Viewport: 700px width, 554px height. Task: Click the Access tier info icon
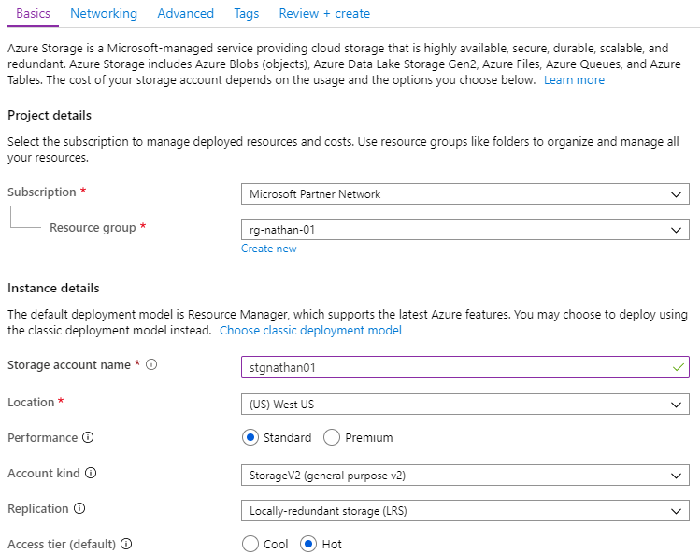click(126, 544)
